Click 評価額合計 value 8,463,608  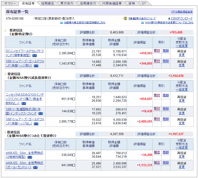point(117,32)
